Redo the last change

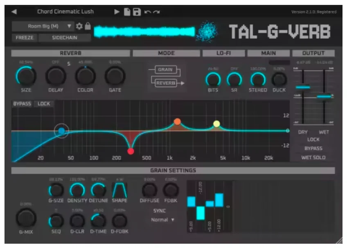coord(156,12)
